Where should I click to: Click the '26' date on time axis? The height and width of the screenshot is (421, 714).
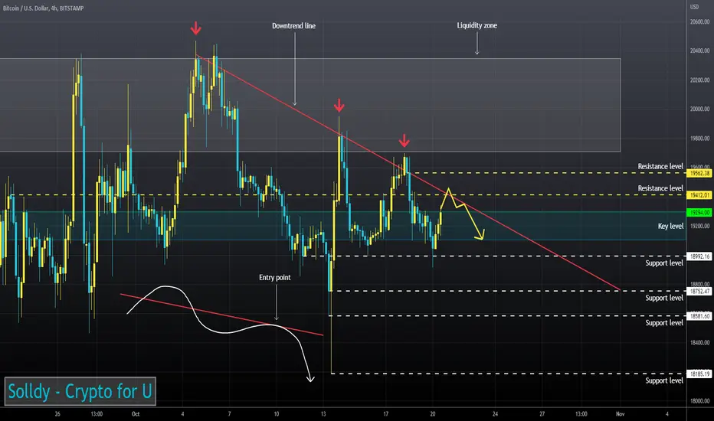(x=57, y=414)
